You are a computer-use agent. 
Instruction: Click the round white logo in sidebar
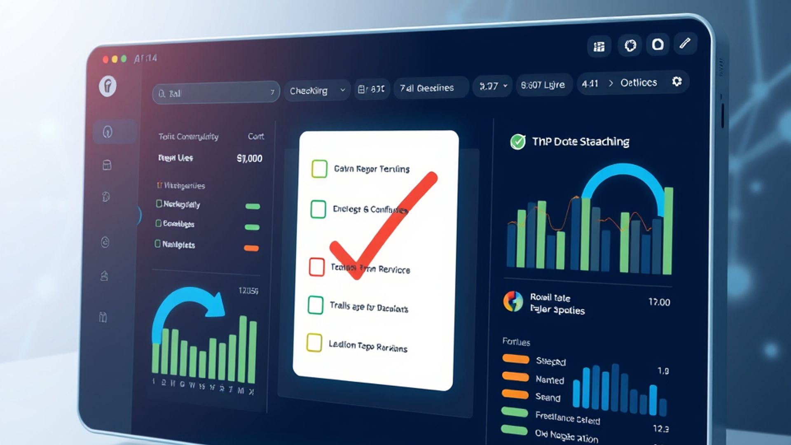coord(108,86)
